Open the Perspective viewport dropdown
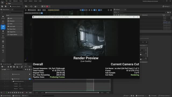 (x=32, y=10)
